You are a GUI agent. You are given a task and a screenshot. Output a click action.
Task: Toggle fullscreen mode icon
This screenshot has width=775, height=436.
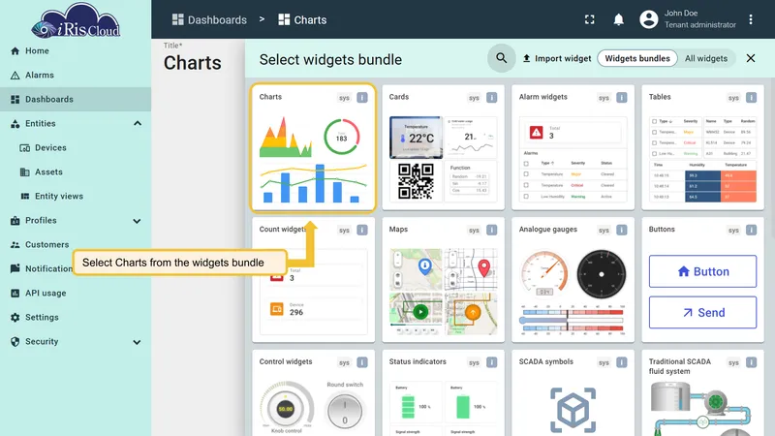click(589, 19)
